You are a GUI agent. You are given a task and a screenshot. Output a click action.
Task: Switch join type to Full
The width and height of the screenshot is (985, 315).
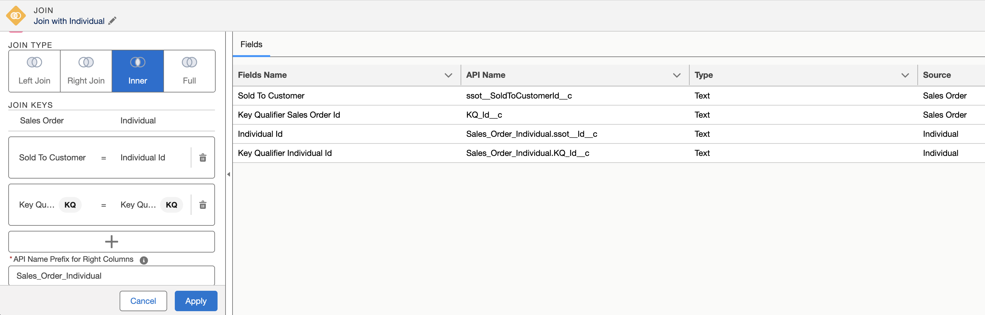pos(189,71)
